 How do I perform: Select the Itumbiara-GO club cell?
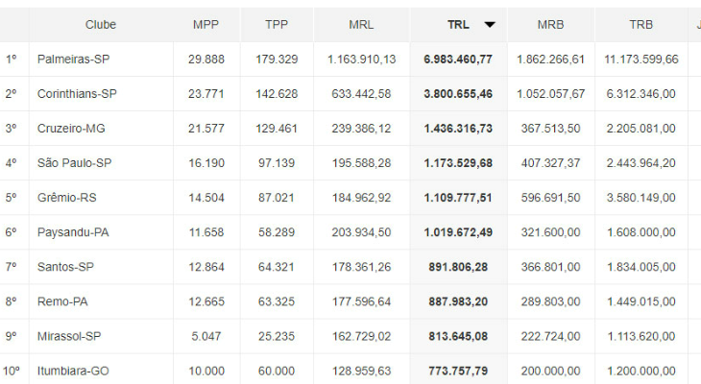74,371
